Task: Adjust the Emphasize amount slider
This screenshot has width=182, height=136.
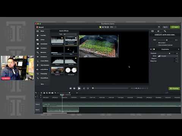Action: pos(169,53)
